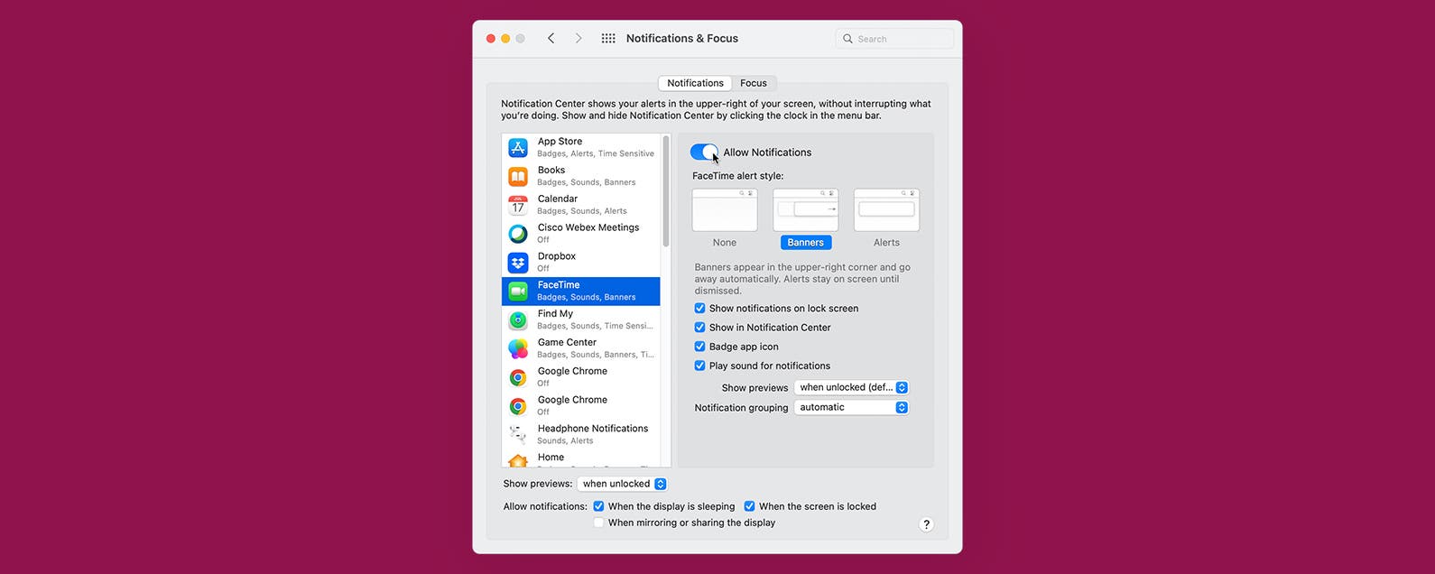Click the Game Center app icon
This screenshot has width=1435, height=574.
pyautogui.click(x=518, y=348)
